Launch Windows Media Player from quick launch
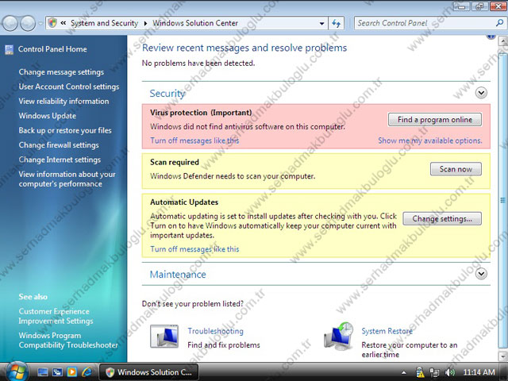Image resolution: width=508 pixels, height=381 pixels. [72, 372]
